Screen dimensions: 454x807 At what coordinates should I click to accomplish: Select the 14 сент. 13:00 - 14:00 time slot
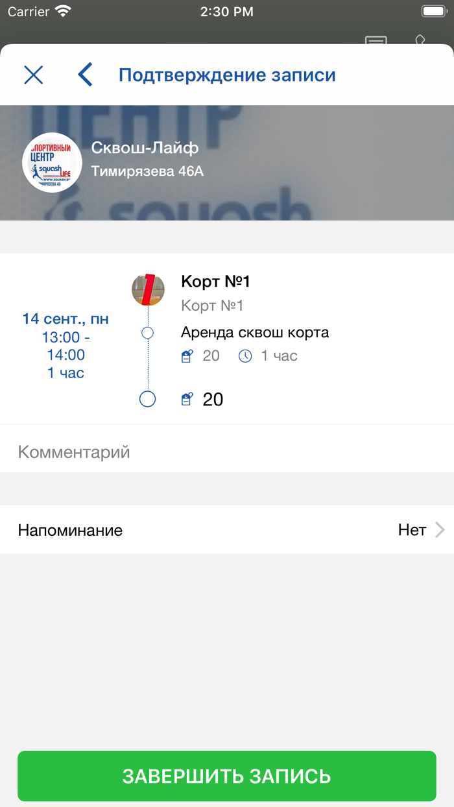pyautogui.click(x=66, y=346)
